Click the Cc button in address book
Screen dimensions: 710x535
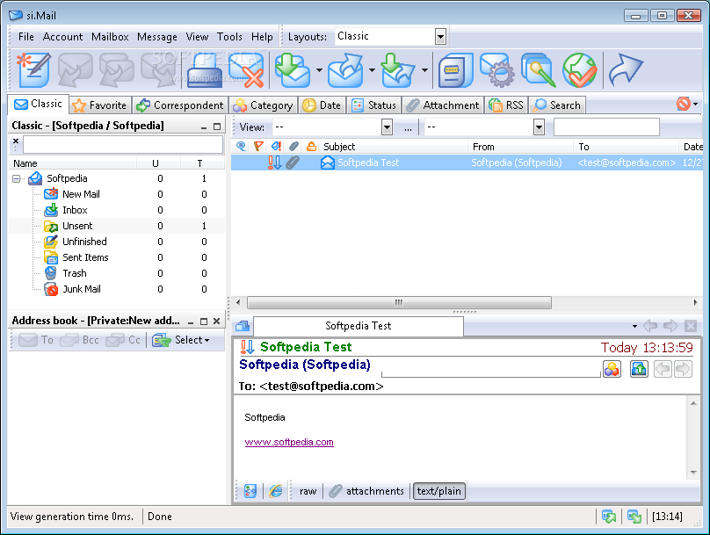click(123, 340)
